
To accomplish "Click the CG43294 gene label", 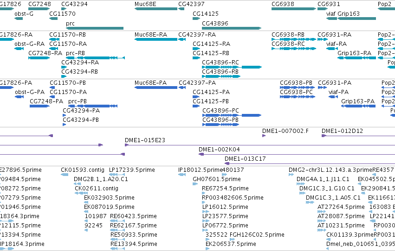I will click(75, 4).
